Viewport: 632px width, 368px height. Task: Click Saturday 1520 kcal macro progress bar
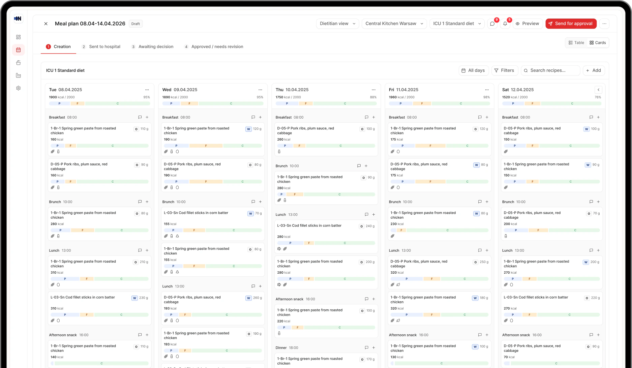tap(552, 103)
